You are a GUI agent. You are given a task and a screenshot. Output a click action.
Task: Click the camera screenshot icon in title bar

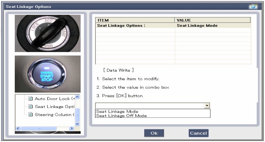click(x=253, y=6)
